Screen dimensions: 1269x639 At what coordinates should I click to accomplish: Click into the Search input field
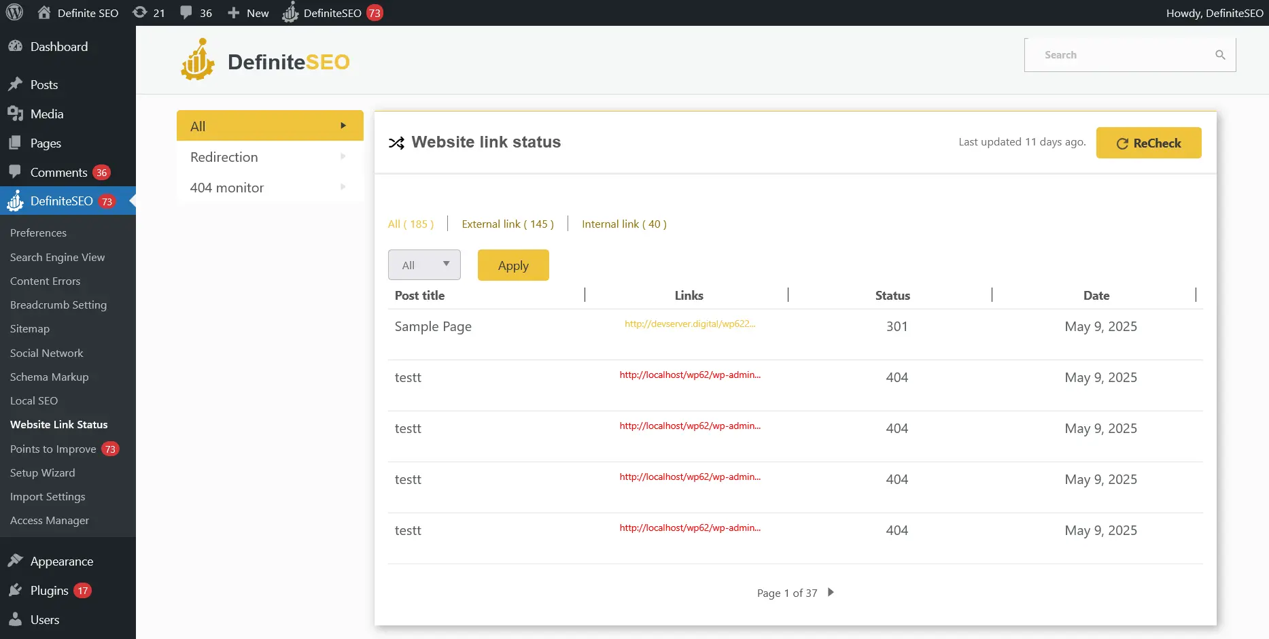[x=1130, y=55]
